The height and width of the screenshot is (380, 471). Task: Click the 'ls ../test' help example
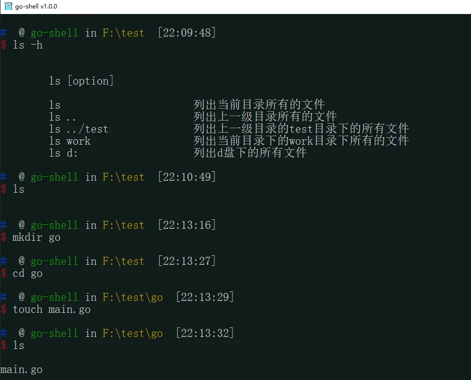click(79, 129)
